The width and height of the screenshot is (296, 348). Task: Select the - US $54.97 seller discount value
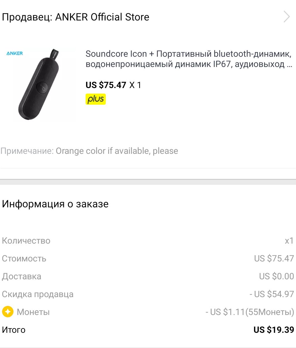click(272, 294)
